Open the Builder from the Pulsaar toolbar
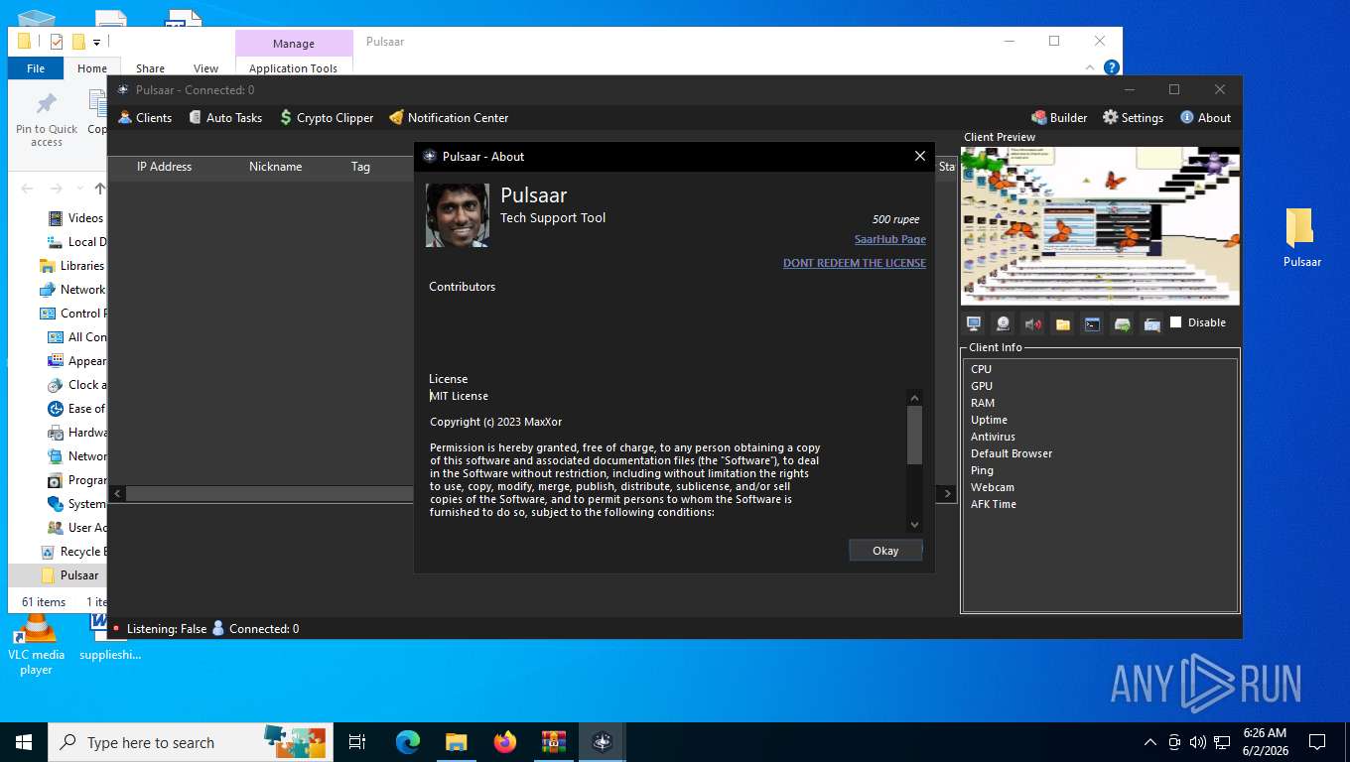This screenshot has height=762, width=1350. point(1059,117)
